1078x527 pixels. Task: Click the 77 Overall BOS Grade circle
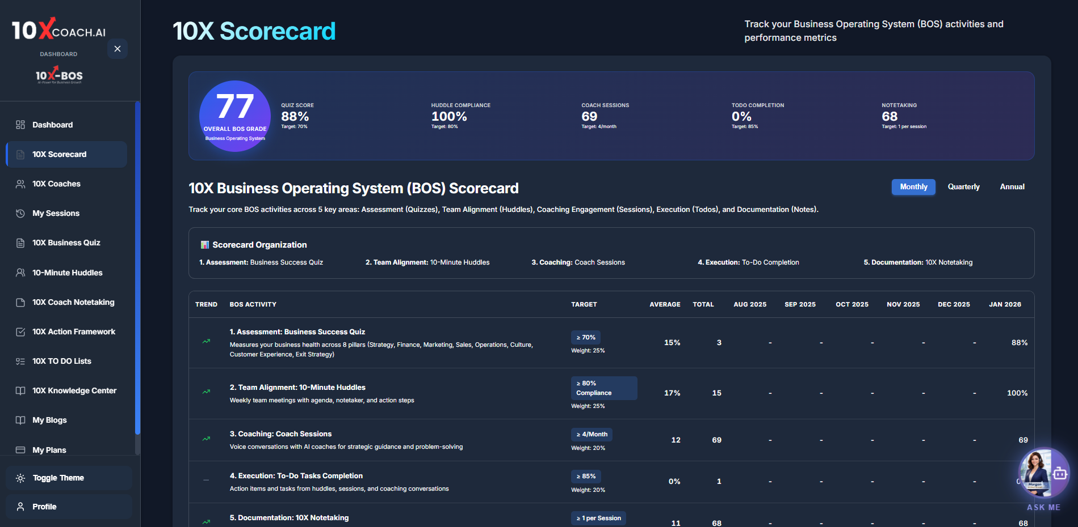235,116
